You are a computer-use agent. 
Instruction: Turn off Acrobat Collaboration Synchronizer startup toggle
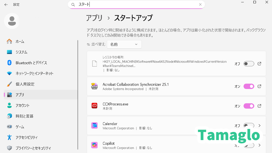(x=249, y=86)
